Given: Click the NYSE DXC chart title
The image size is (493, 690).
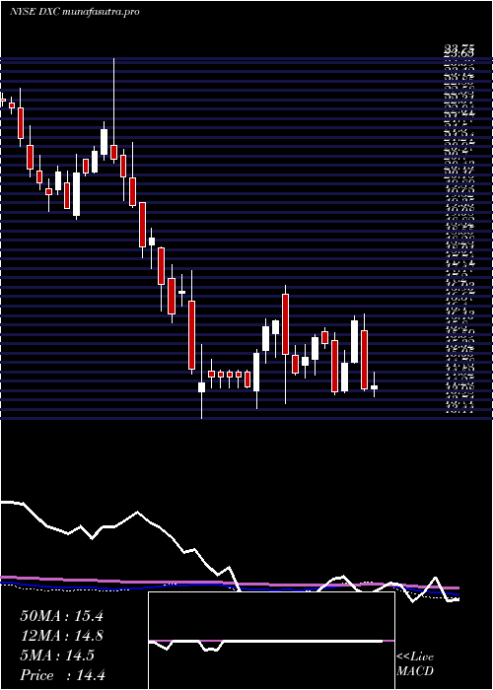Looking at the screenshot, I should 74,12.
